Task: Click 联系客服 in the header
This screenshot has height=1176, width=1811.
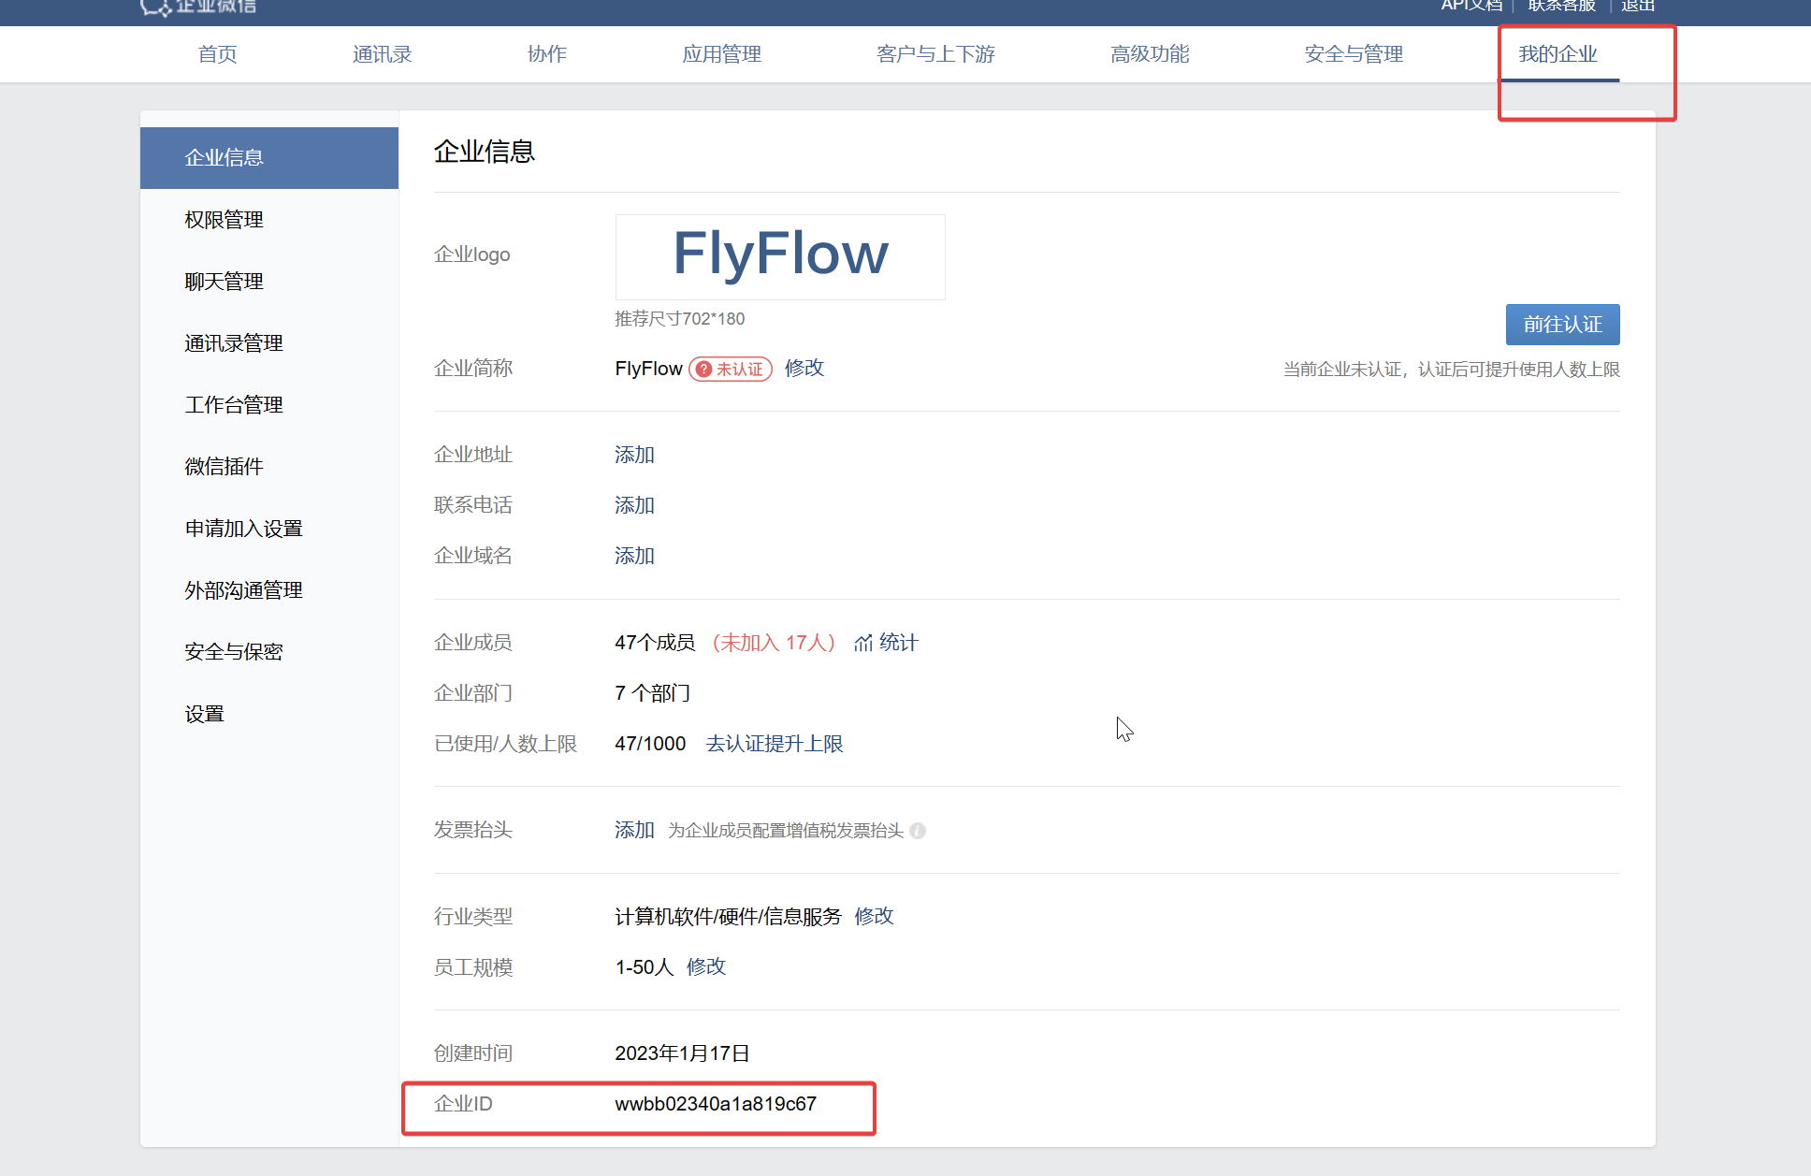Action: tap(1562, 6)
